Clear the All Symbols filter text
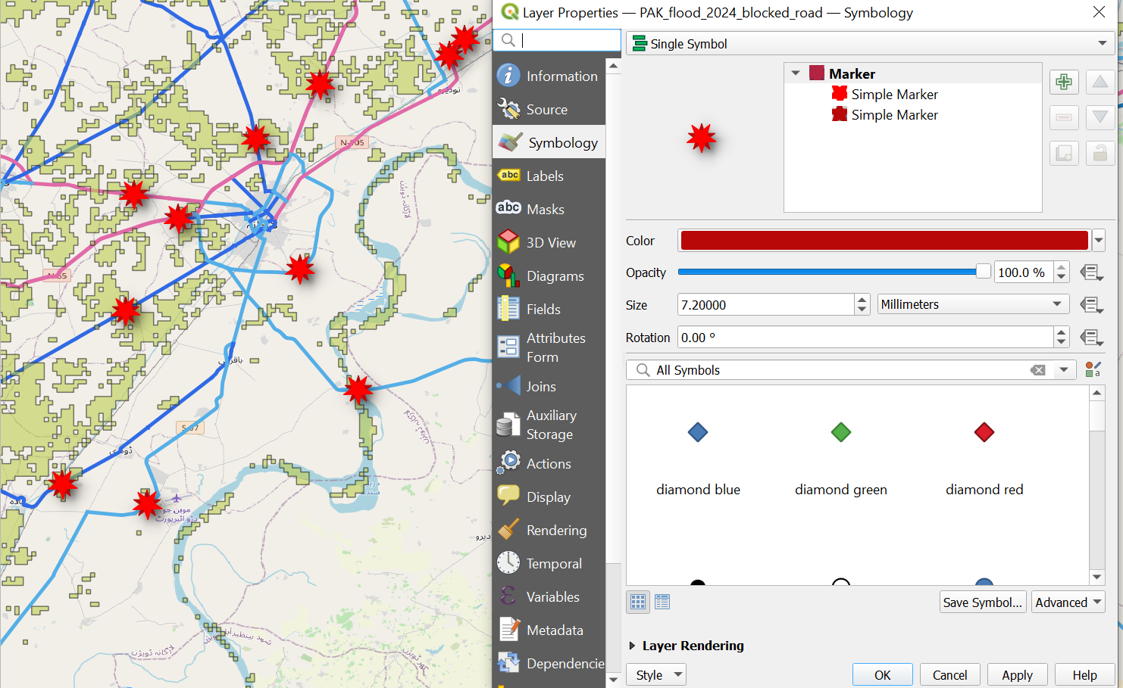Viewport: 1123px width, 688px height. 1037,370
